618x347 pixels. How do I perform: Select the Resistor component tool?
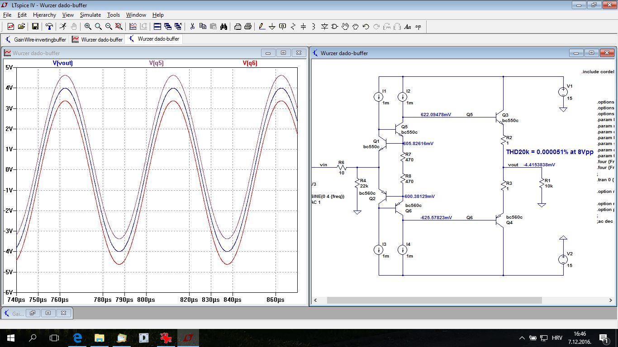pyautogui.click(x=293, y=27)
